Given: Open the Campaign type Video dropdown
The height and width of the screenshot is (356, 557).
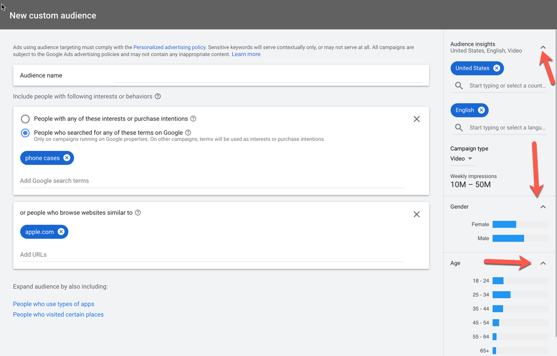Looking at the screenshot, I should pyautogui.click(x=462, y=159).
